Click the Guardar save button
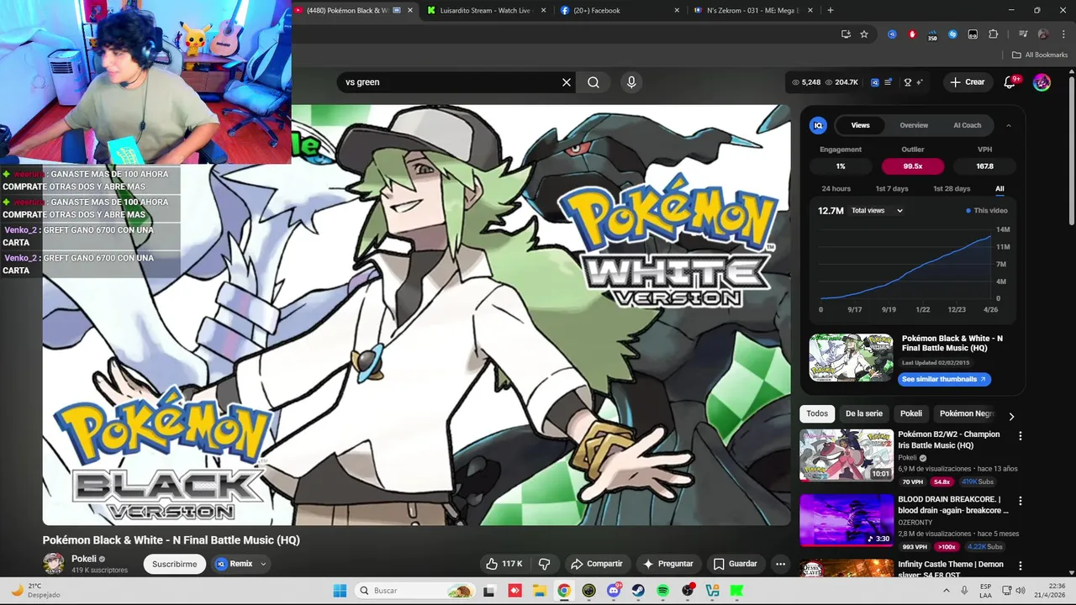This screenshot has height=605, width=1076. 736,564
